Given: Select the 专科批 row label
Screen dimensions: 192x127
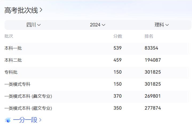Looking at the screenshot, I should click(11, 72).
